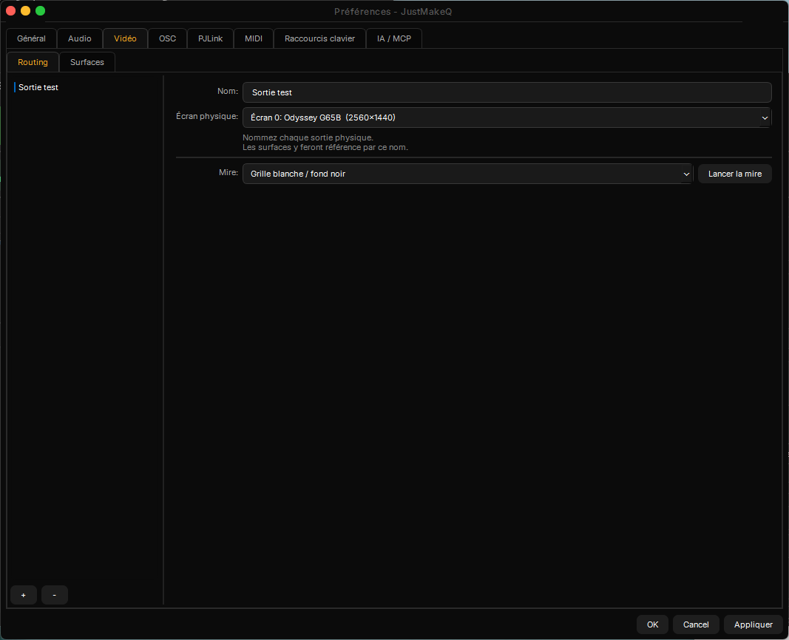Screen dimensions: 789x640
Task: Click Lancer la mire button
Action: tap(735, 174)
